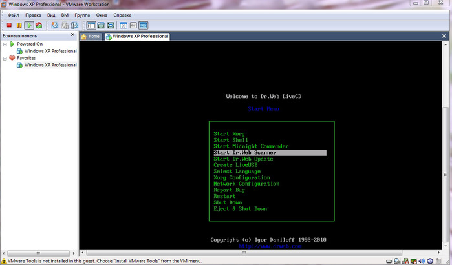
Task: Click the VM view scroll up arrow
Action: (446, 44)
